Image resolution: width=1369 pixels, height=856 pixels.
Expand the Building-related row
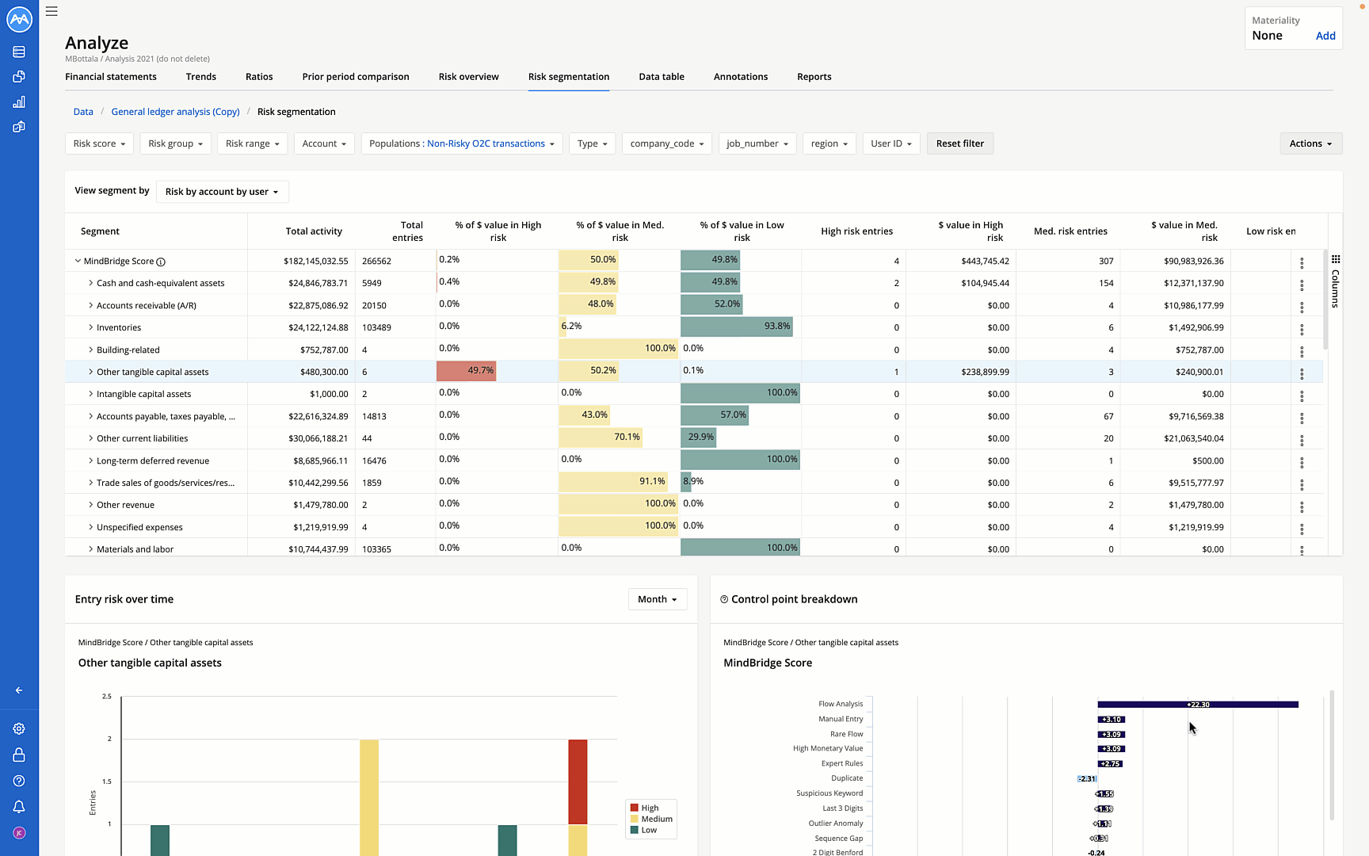click(x=90, y=350)
